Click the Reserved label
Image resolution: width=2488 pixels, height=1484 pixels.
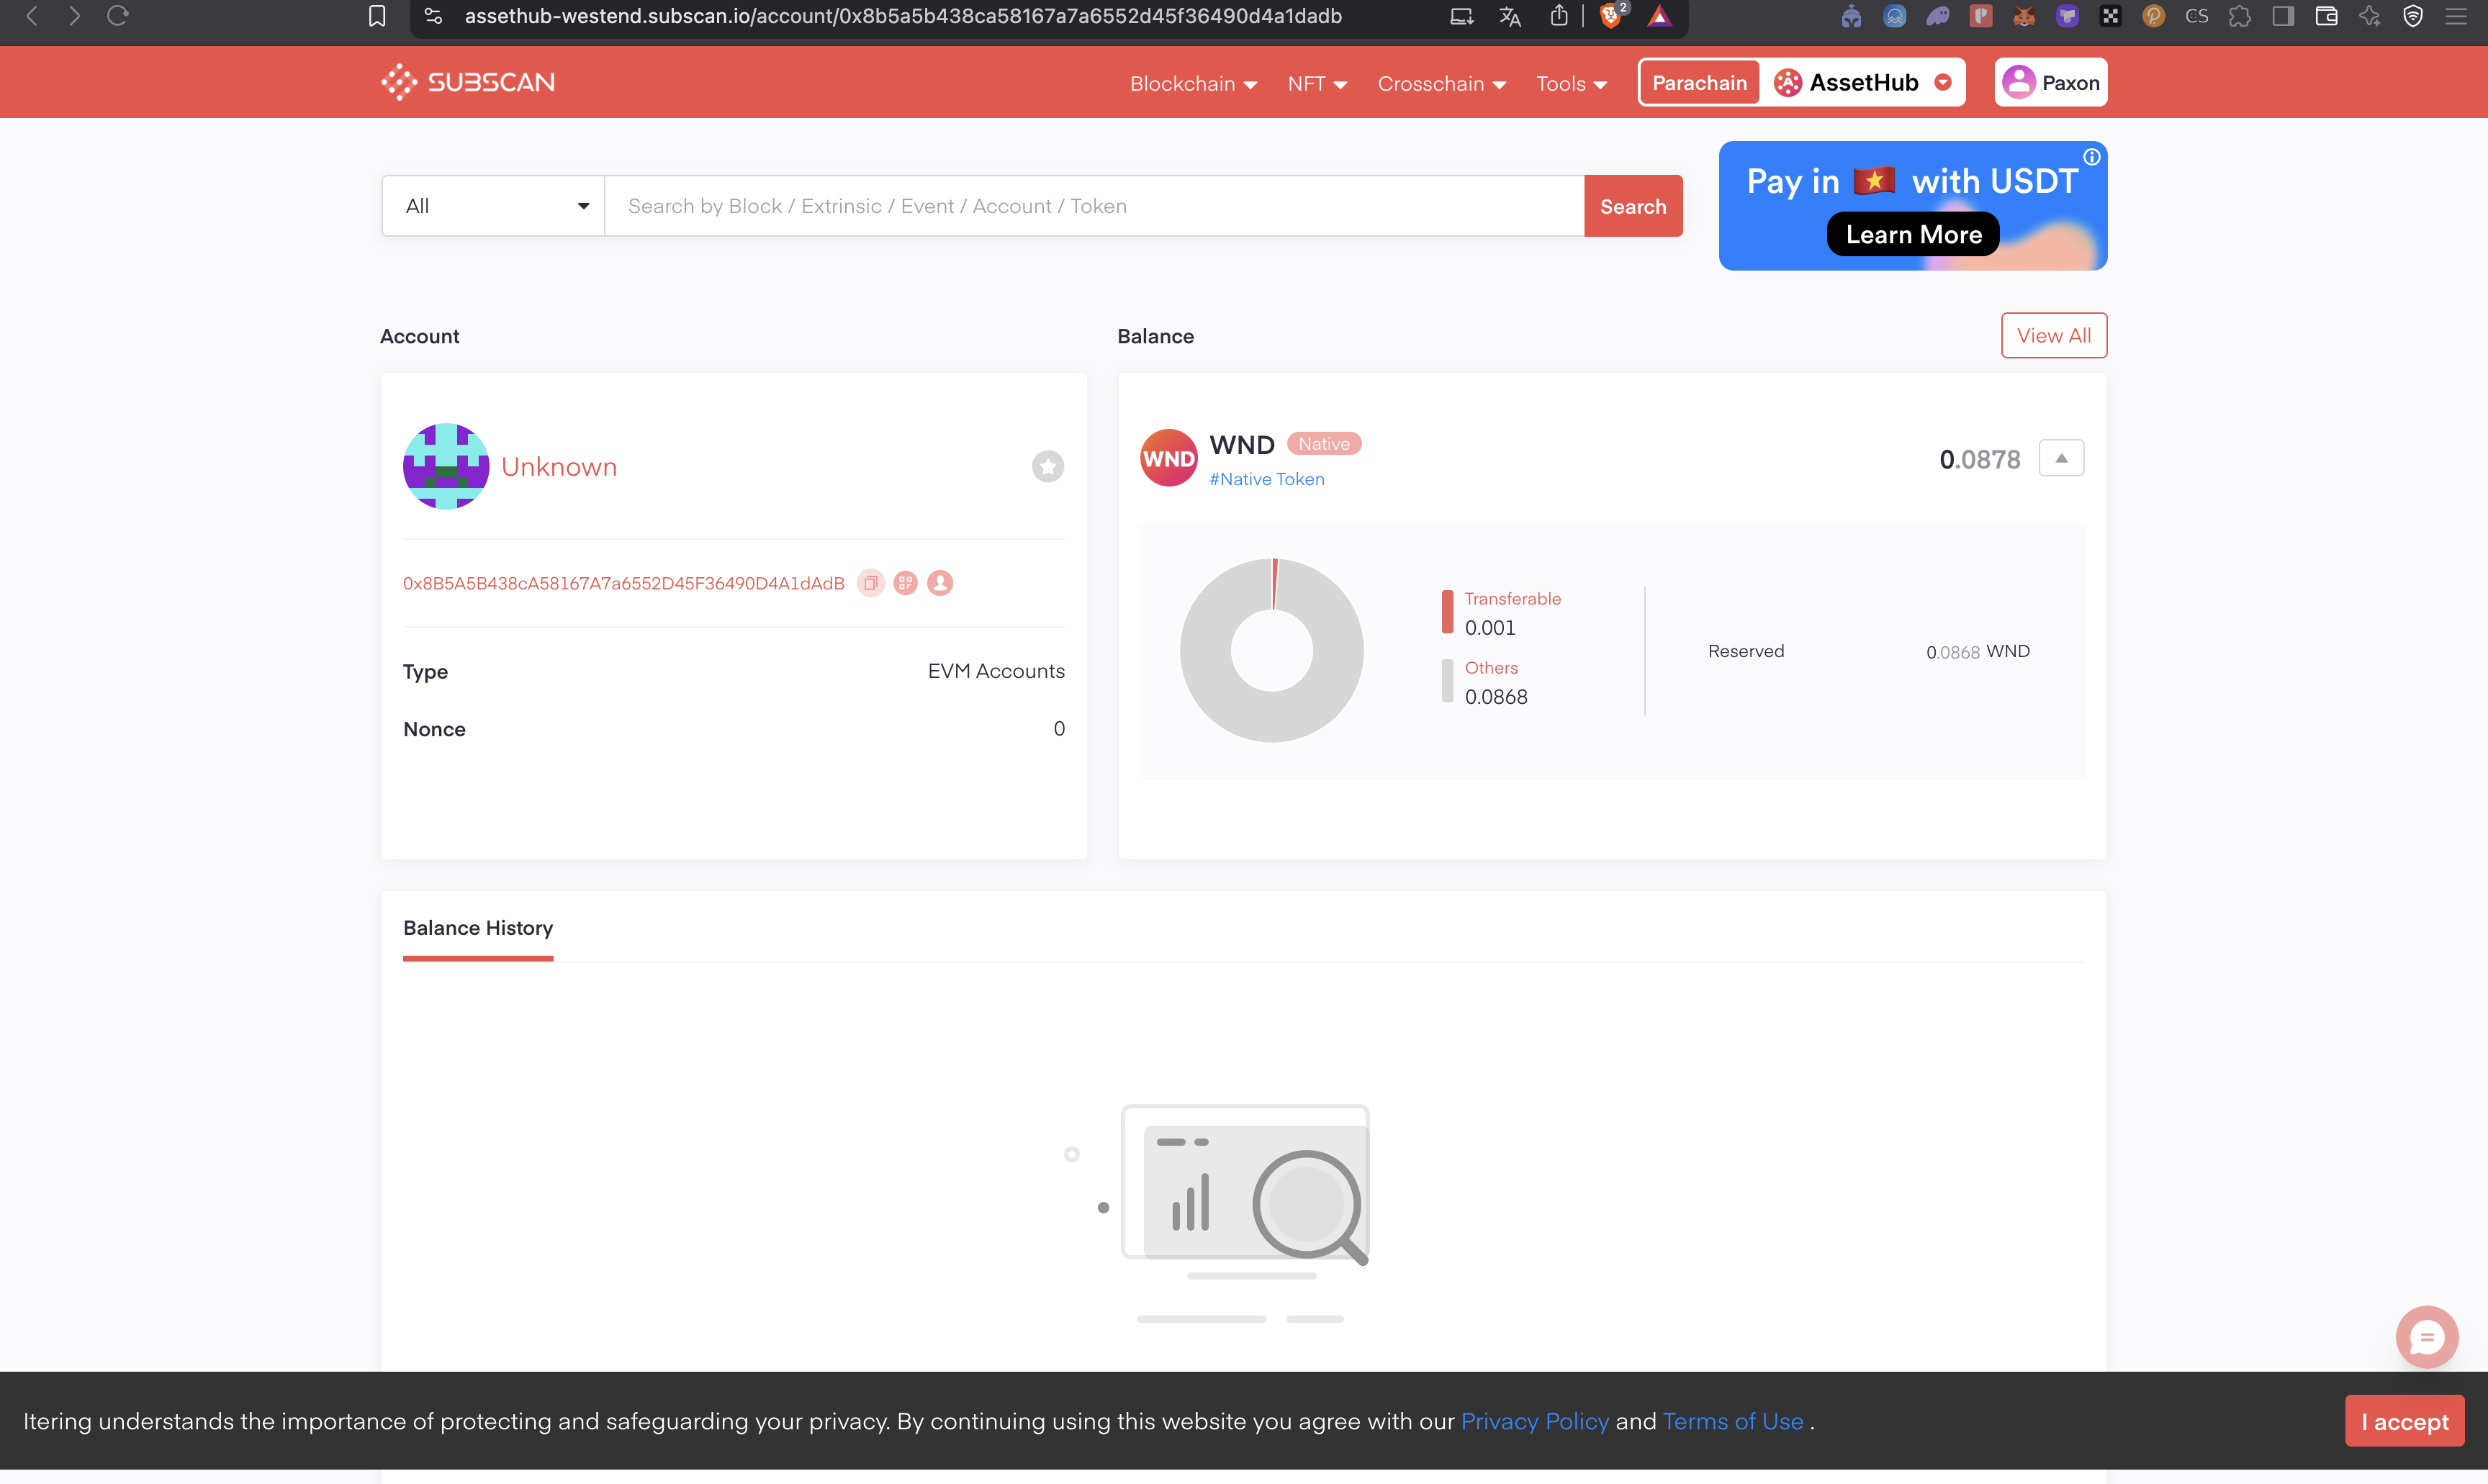[x=1745, y=651]
